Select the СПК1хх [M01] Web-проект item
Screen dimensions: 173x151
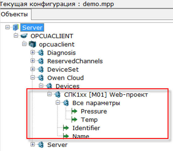click(106, 95)
